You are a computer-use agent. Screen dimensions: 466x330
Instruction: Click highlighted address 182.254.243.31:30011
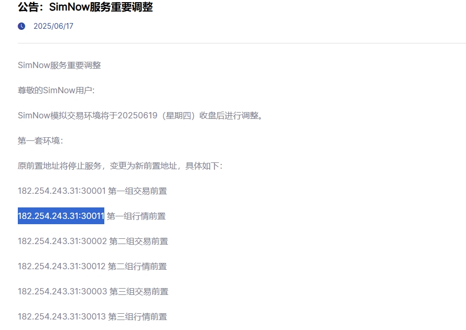(61, 216)
